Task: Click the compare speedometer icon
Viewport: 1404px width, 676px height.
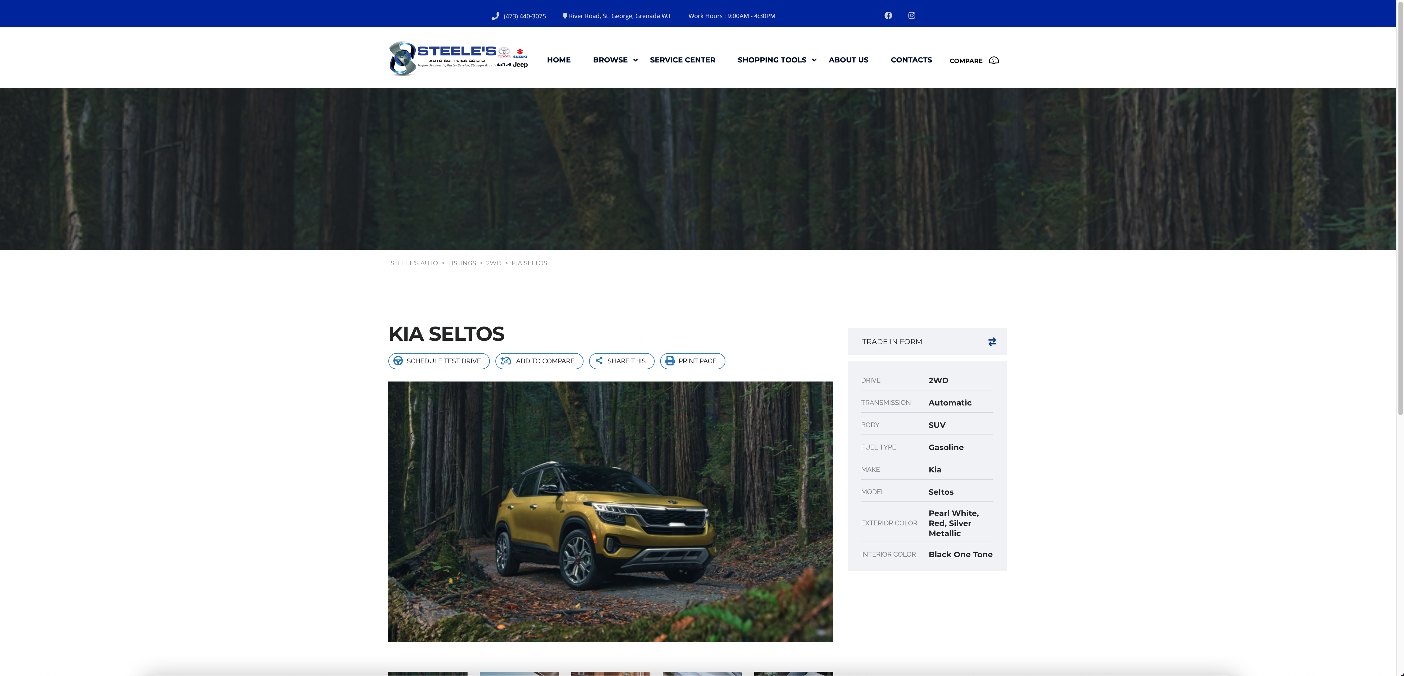Action: (x=994, y=61)
